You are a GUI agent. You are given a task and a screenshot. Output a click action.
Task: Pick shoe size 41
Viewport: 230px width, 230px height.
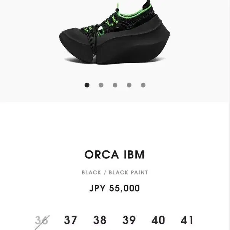[x=187, y=220]
